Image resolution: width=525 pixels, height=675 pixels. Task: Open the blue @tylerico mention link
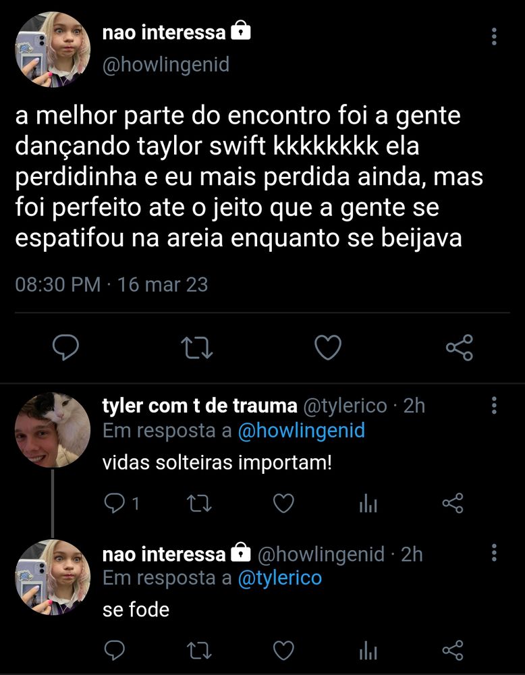point(280,578)
